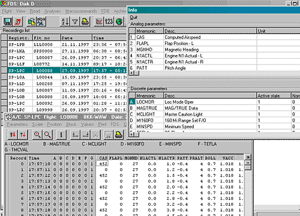Select PATT Pitch Angle row
Viewport: 300px width, 216px height.
pyautogui.click(x=214, y=68)
